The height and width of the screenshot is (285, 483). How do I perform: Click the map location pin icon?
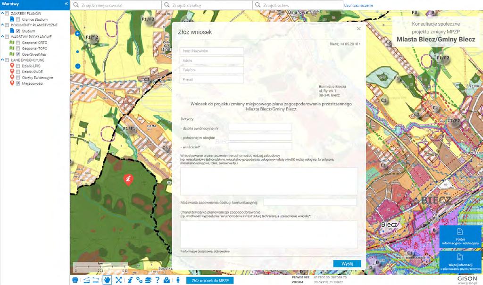pyautogui.click(x=167, y=280)
